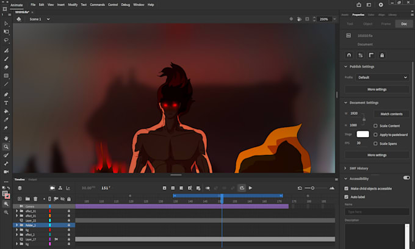
Task: Select the Brush tool
Action: pos(6,59)
